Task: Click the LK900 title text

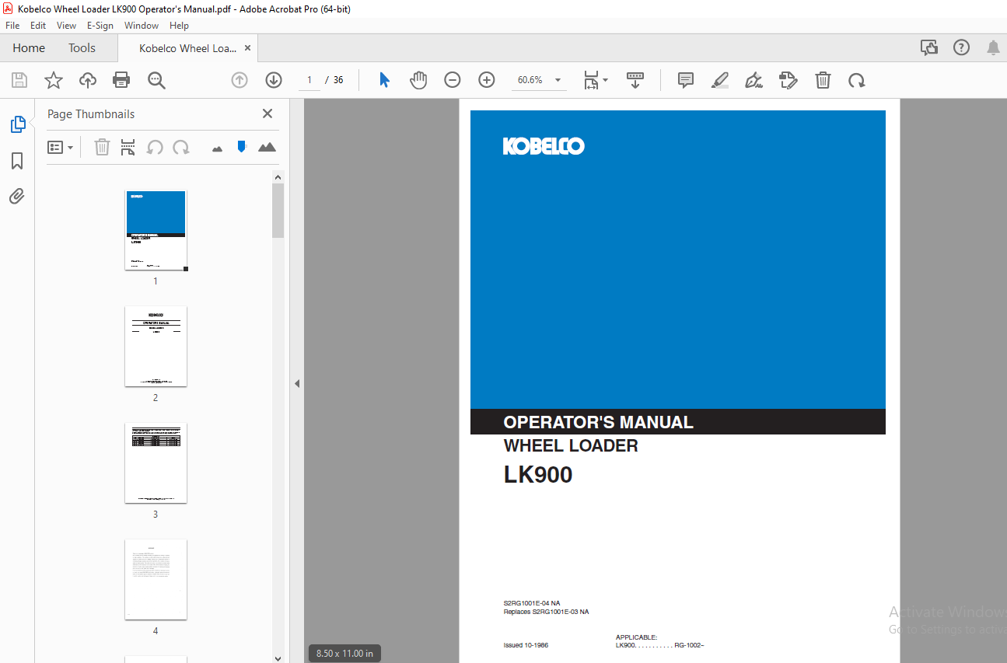Action: pyautogui.click(x=538, y=475)
